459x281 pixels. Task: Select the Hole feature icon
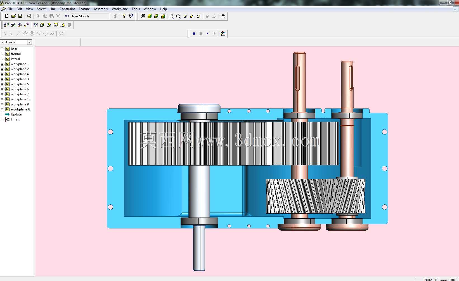(36, 25)
